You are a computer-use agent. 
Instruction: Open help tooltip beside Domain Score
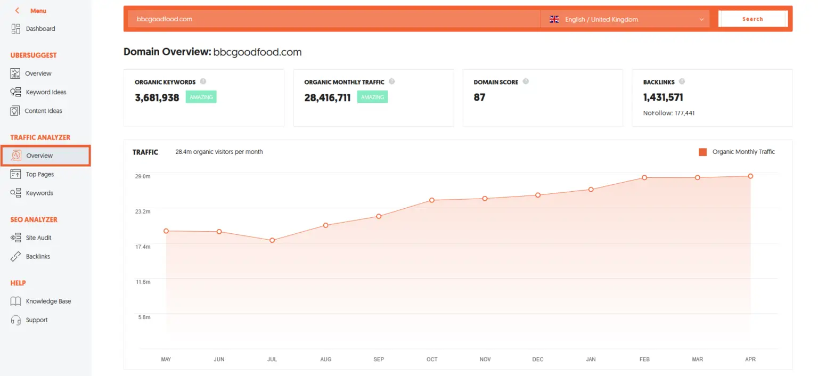tap(526, 82)
